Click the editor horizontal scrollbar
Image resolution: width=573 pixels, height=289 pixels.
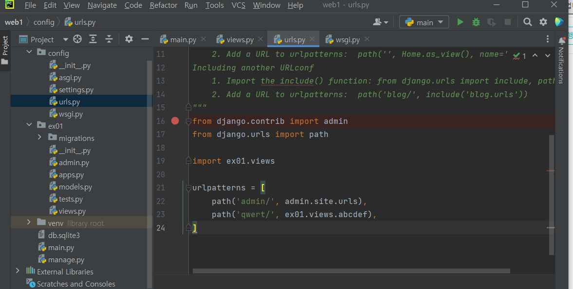[351, 271]
